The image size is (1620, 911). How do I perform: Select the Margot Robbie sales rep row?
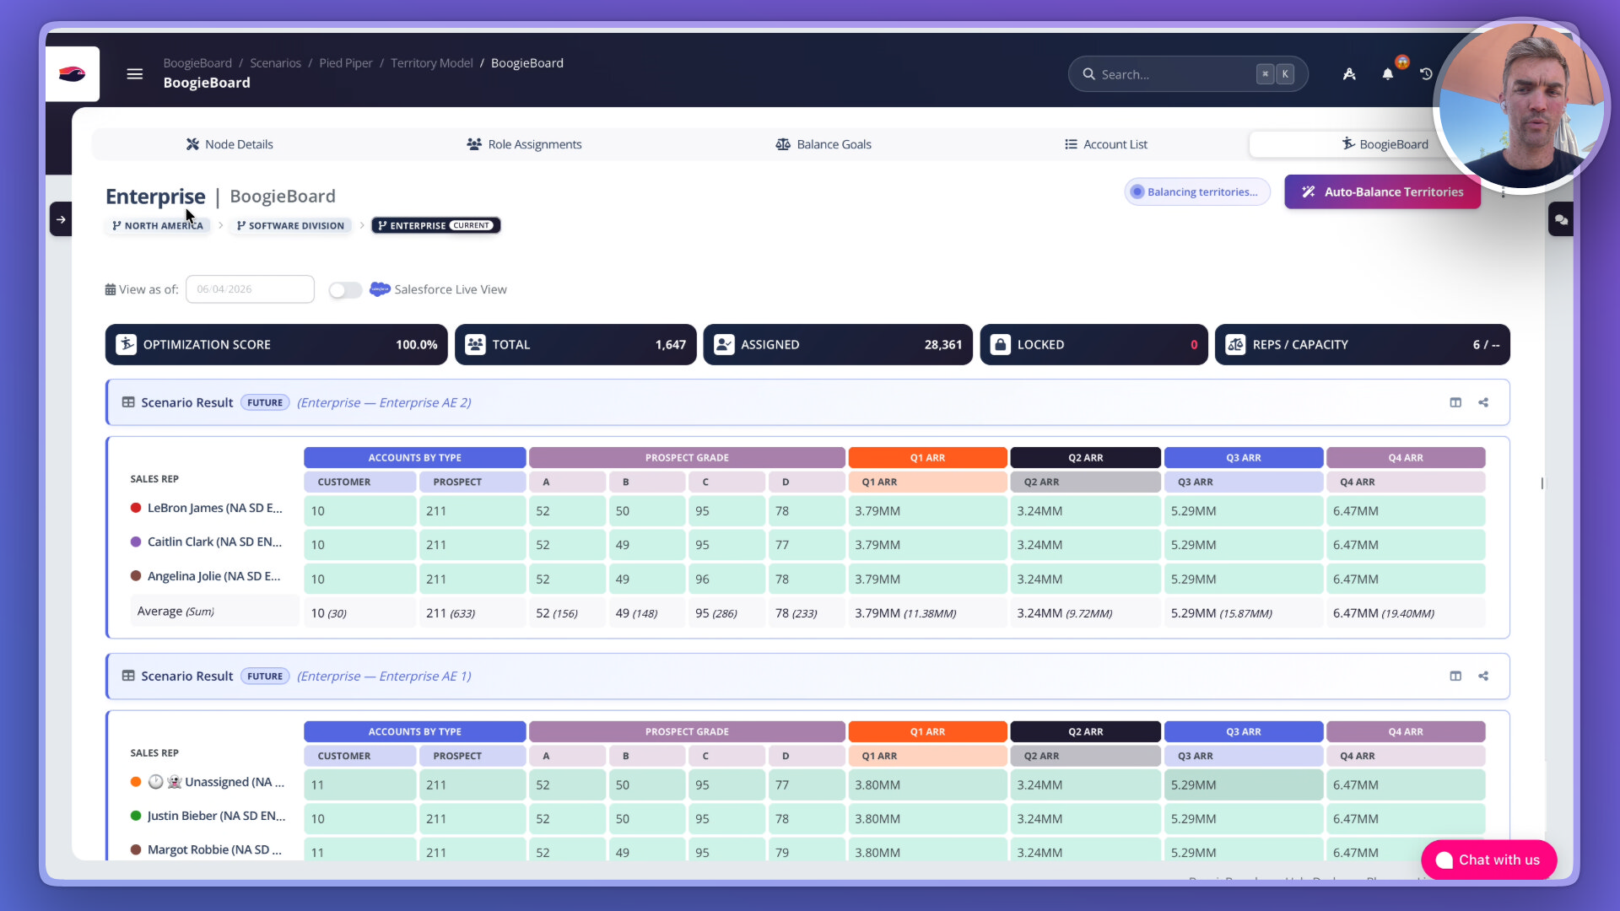tap(807, 850)
